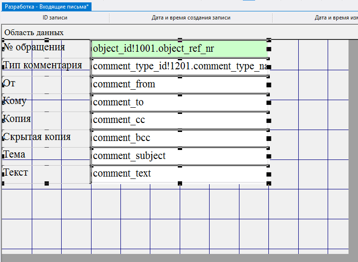
Task: Select the '№ обращения' label
Action: coord(34,47)
